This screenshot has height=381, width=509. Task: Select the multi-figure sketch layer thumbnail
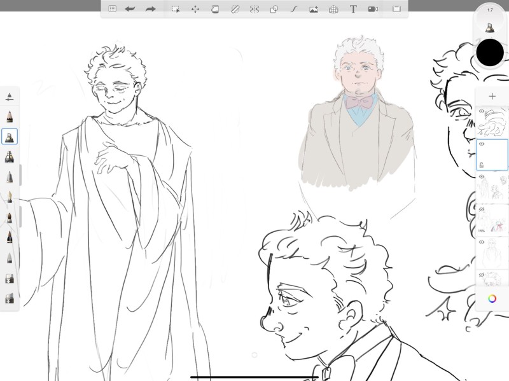[492, 188]
